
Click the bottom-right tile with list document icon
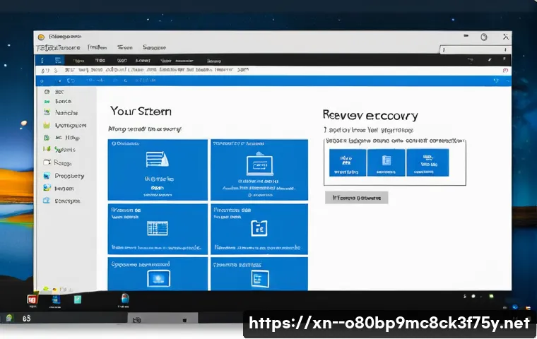pyautogui.click(x=259, y=275)
